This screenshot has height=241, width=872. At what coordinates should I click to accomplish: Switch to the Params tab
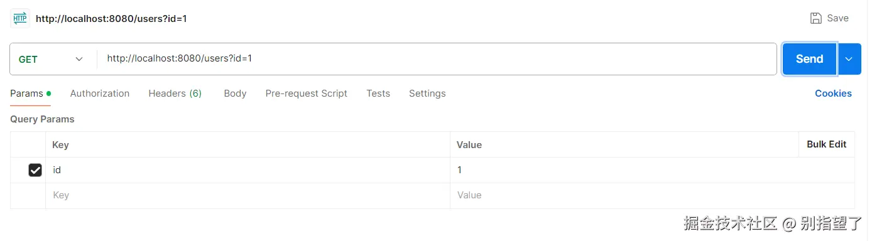[x=30, y=94]
